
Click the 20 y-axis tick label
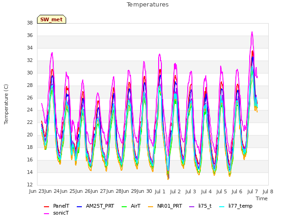click(30, 135)
